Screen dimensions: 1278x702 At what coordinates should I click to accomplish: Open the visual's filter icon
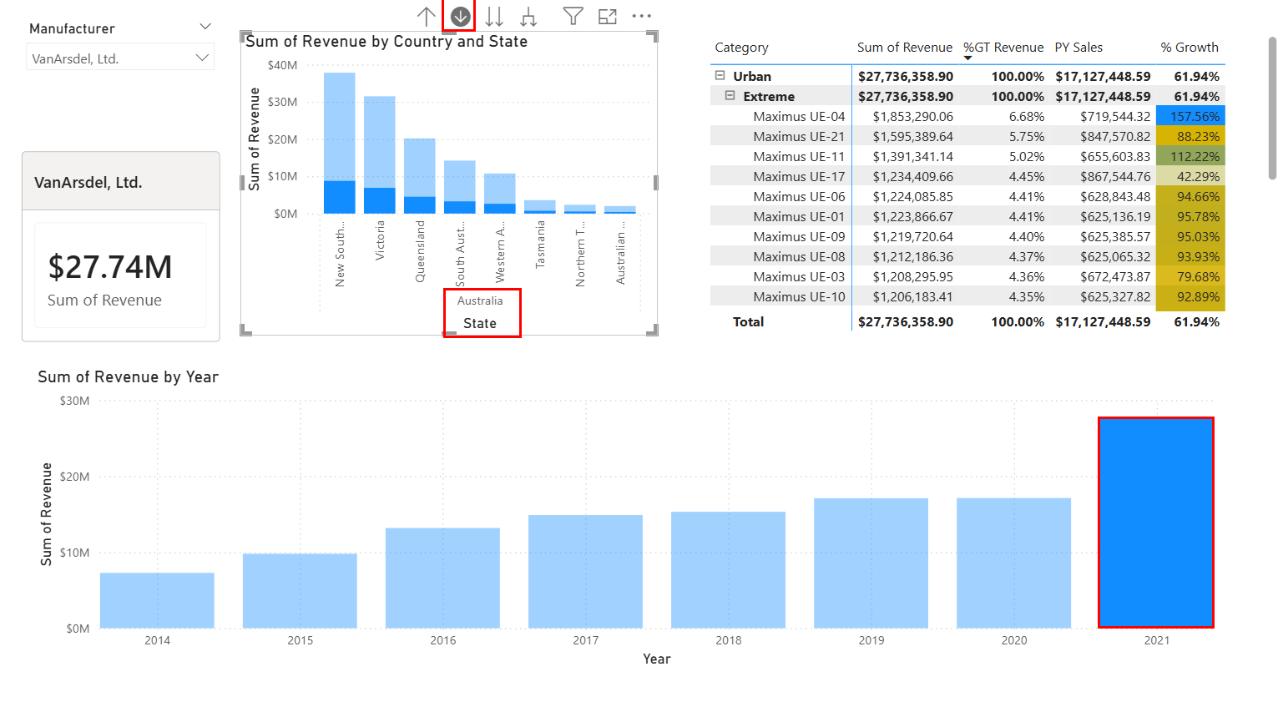pyautogui.click(x=573, y=16)
